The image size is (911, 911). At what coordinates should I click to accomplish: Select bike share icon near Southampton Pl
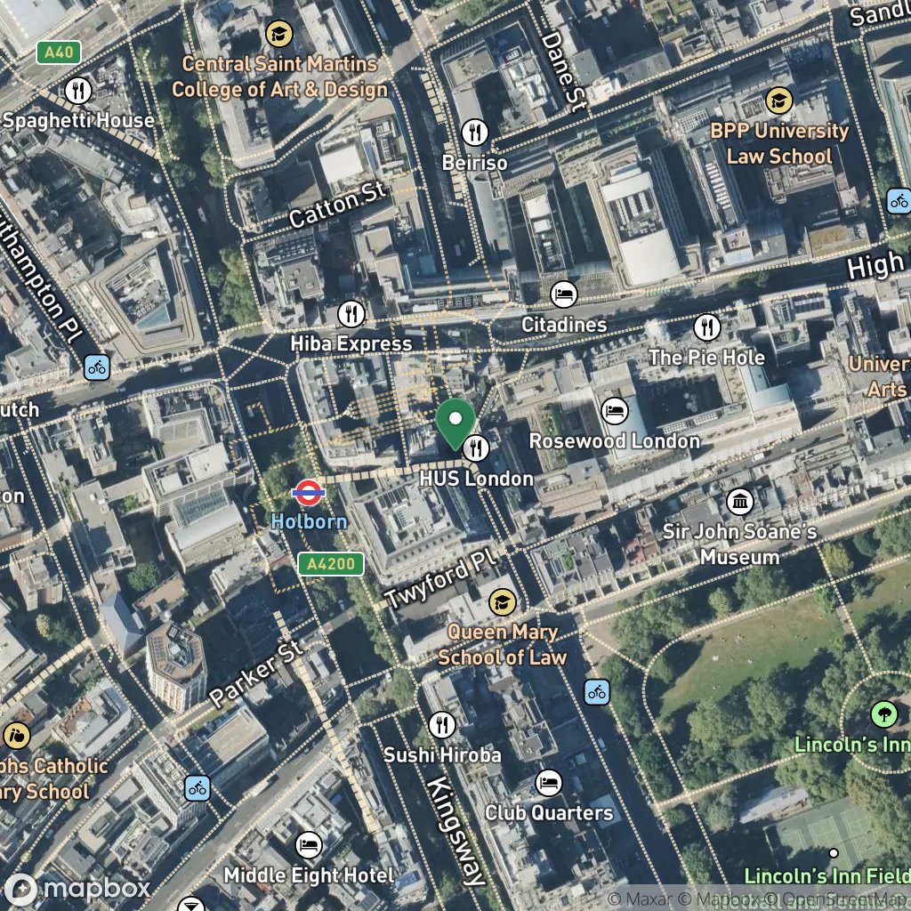click(x=97, y=367)
